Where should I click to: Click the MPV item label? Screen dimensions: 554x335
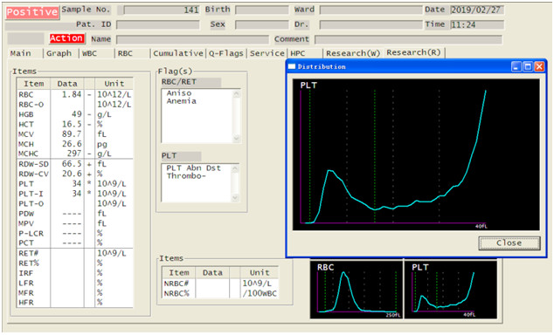pyautogui.click(x=26, y=223)
